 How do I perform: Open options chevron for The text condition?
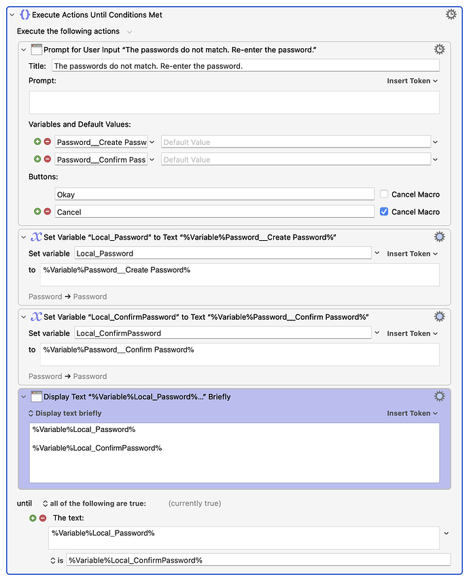(x=447, y=533)
